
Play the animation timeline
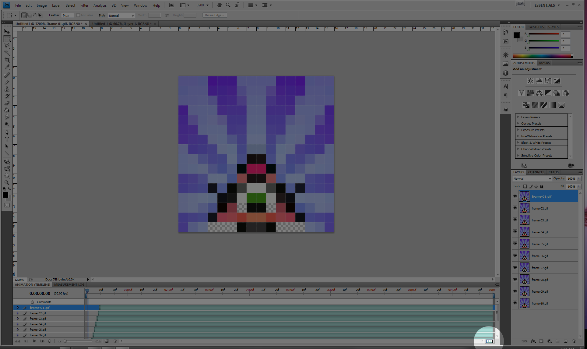point(34,341)
